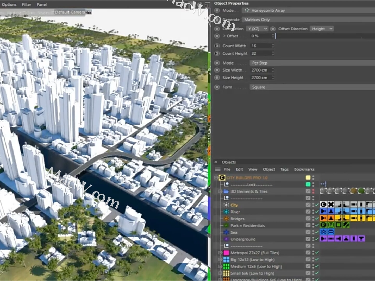Click the purple Underground object icon

(x=226, y=239)
